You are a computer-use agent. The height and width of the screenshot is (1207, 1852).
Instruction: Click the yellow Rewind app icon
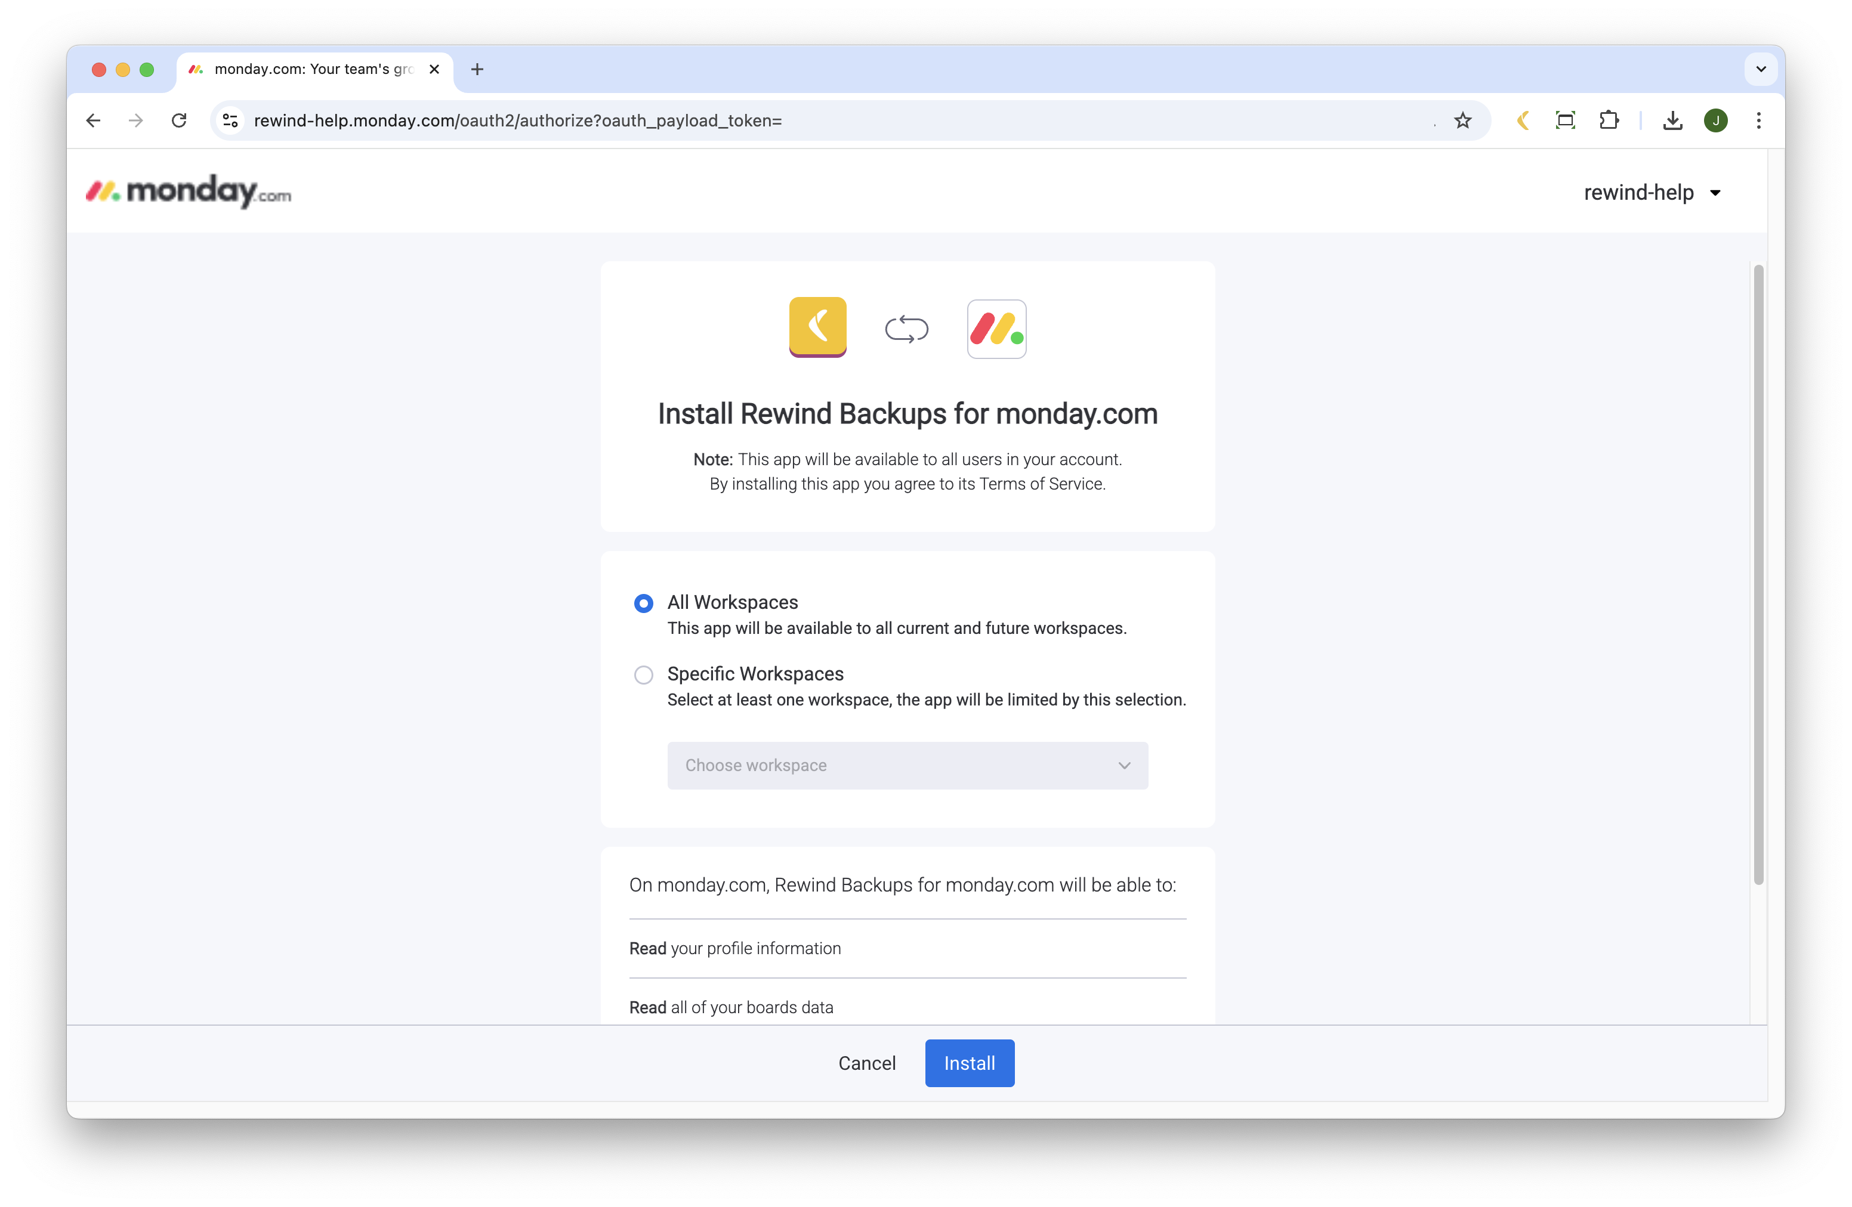pos(817,327)
